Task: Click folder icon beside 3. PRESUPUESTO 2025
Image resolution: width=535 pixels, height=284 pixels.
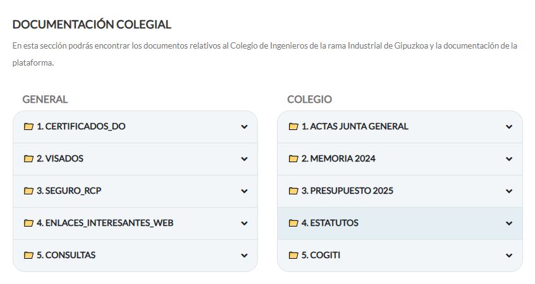Action: click(293, 191)
